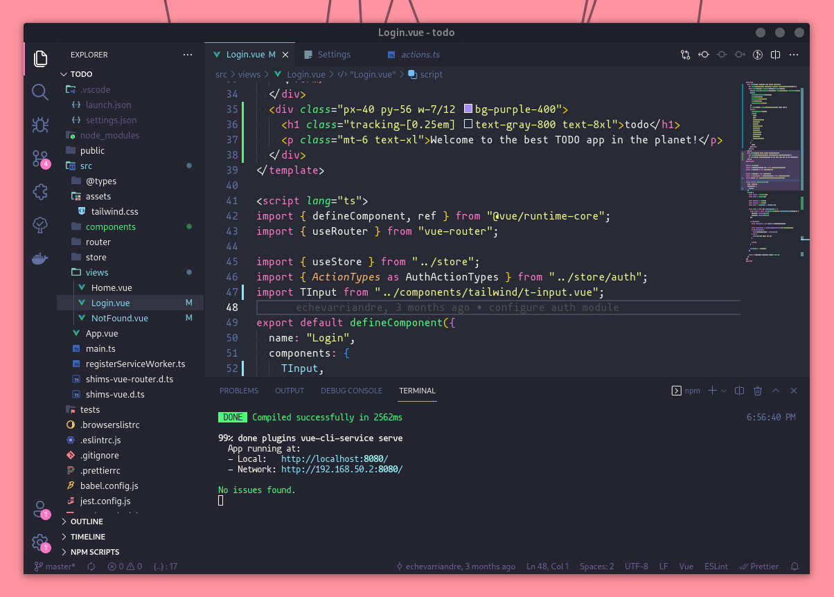Click UTF-8 encoding in status bar
The height and width of the screenshot is (597, 834).
(x=637, y=567)
